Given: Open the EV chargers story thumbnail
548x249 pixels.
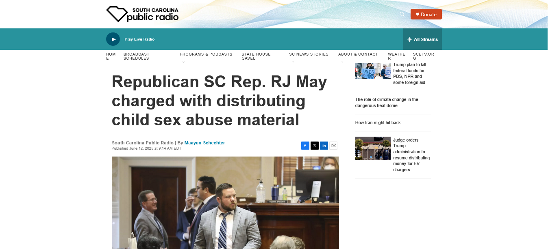Looking at the screenshot, I should pos(373,148).
